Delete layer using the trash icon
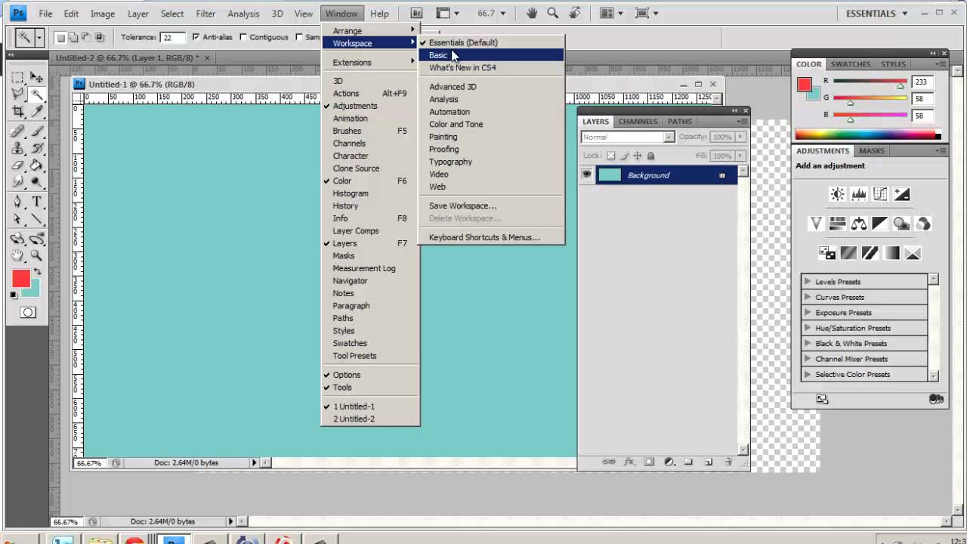This screenshot has height=544, width=967. click(x=728, y=461)
